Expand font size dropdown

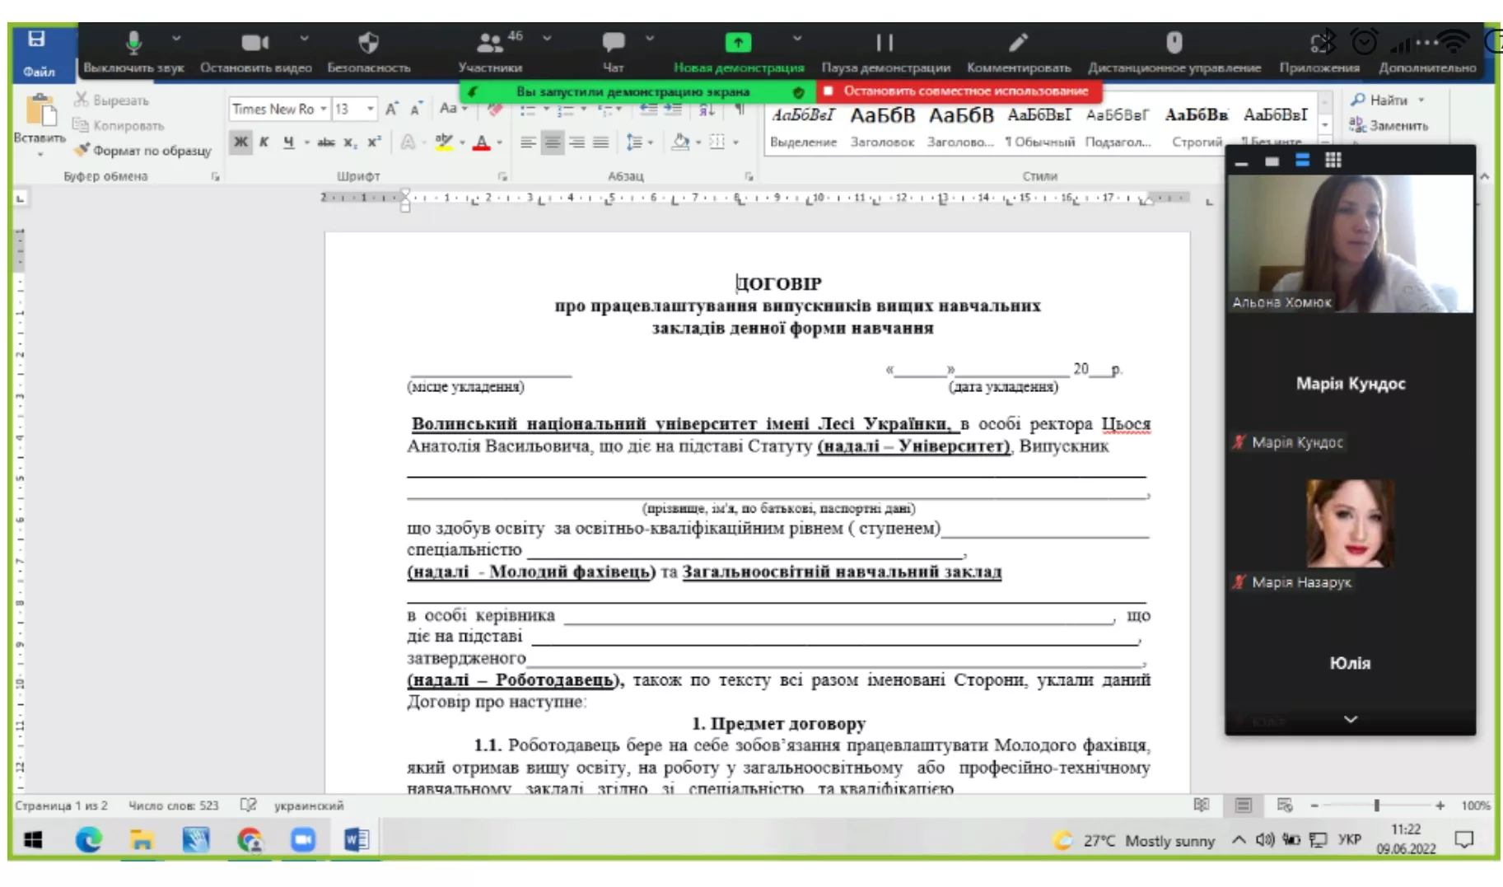(x=371, y=109)
